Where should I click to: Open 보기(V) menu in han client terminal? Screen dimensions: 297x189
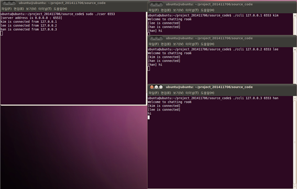pyautogui.click(x=178, y=93)
